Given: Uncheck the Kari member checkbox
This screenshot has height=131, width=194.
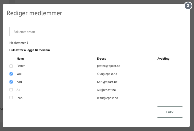Looking at the screenshot, I should point(11,82).
